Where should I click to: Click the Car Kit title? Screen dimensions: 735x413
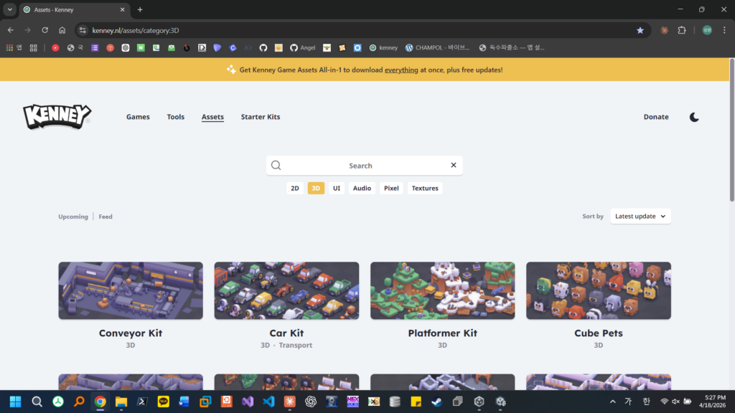pos(287,333)
